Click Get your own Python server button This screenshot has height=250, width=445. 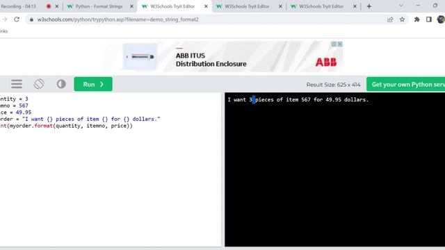[x=406, y=84]
